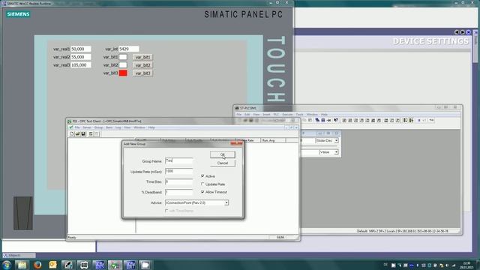Click the New file icon in OPC Test Client toolbar
This screenshot has height=270, width=480.
pyautogui.click(x=72, y=134)
